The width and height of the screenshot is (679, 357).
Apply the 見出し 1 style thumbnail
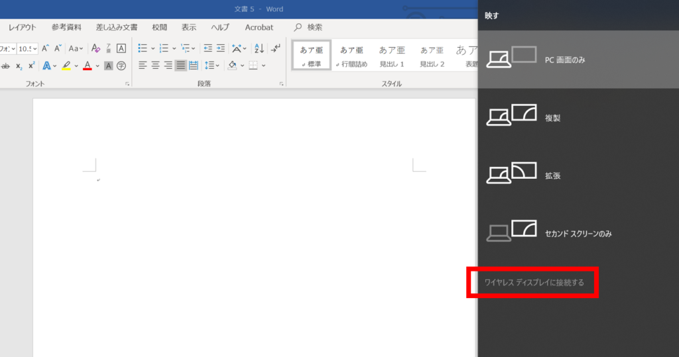pos(391,55)
